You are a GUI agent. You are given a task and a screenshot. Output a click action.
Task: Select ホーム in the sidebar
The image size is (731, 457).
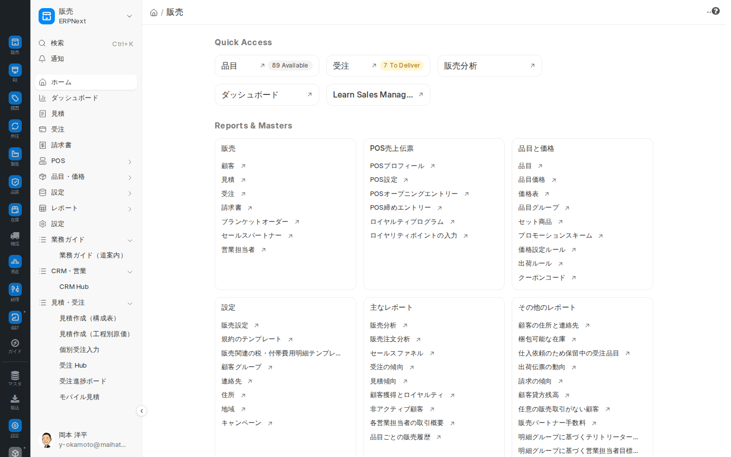coord(86,82)
